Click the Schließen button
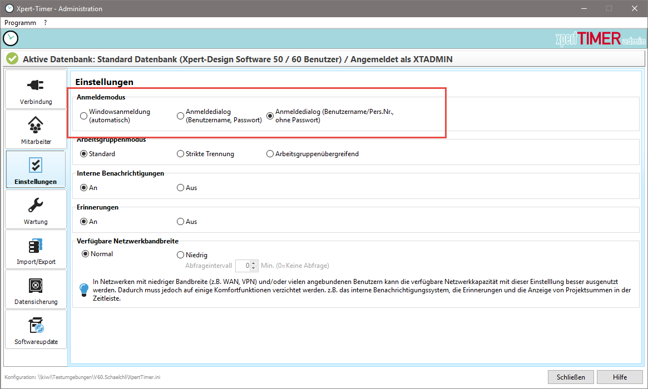Screen dimensions: 648x389 pyautogui.click(x=571, y=377)
